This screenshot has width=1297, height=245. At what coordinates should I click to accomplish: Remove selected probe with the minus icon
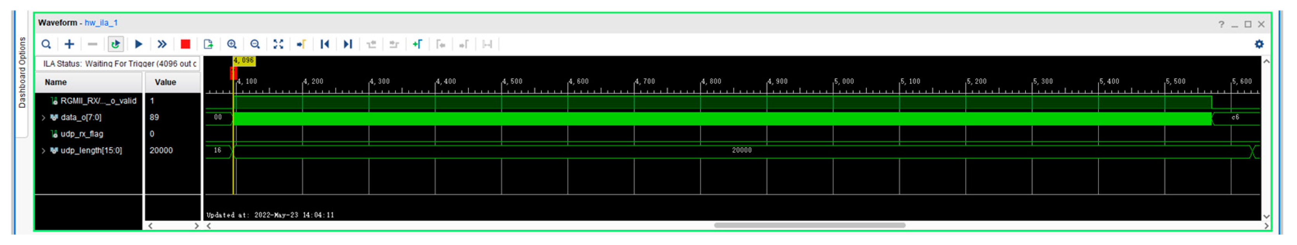pos(93,44)
